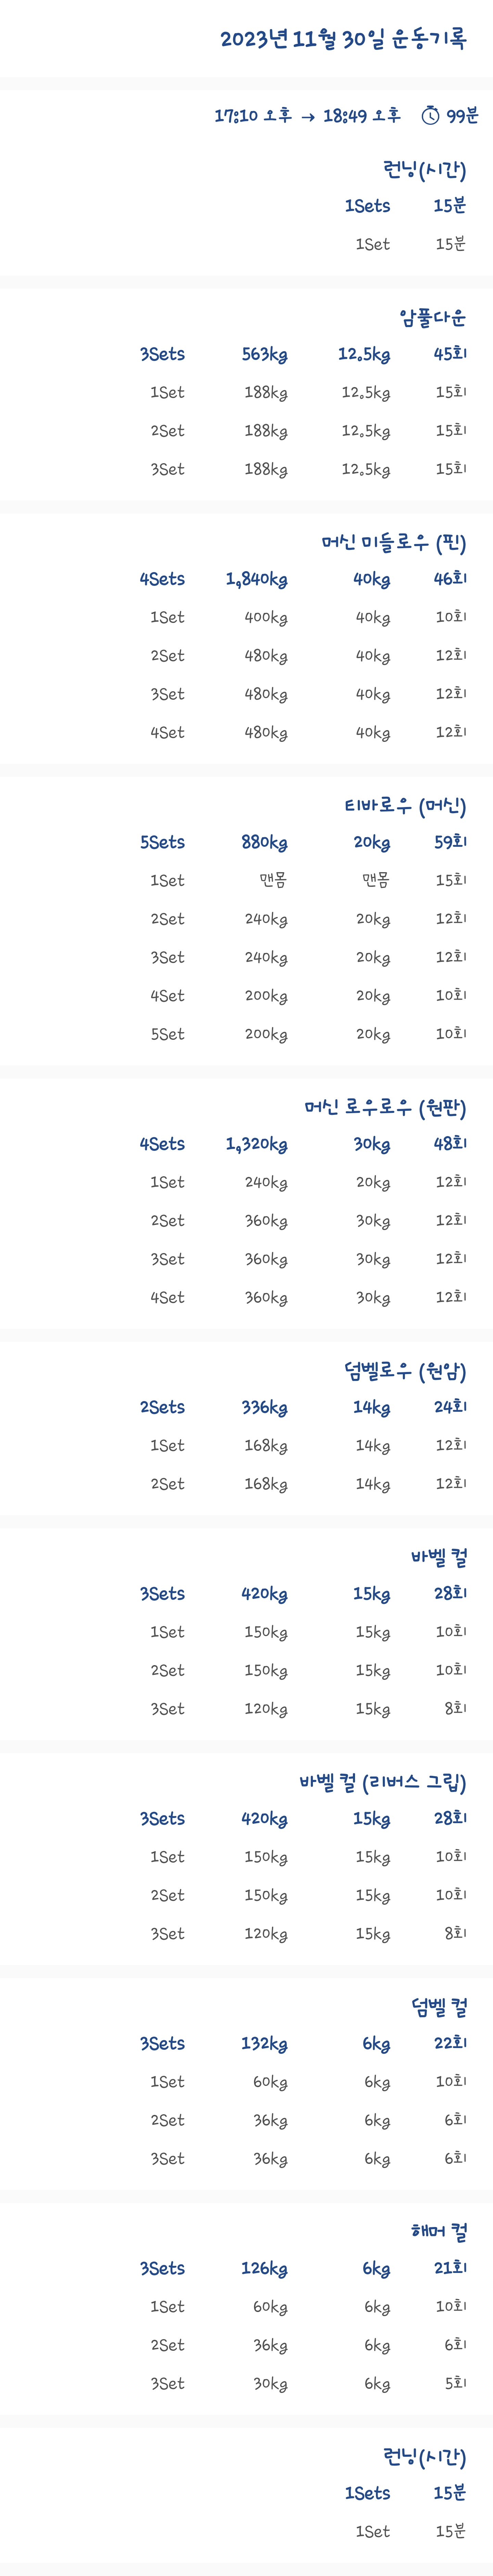Click the 1,320kg total under 머신 로우로우
This screenshot has width=493, height=2576.
[256, 1144]
